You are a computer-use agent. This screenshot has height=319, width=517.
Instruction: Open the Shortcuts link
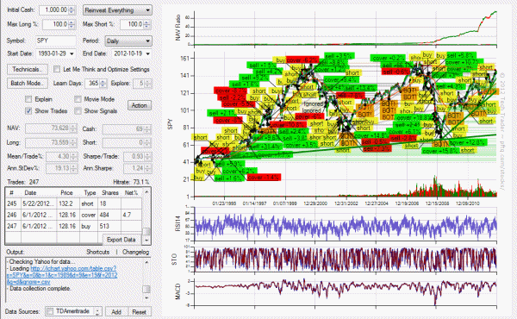click(x=98, y=252)
